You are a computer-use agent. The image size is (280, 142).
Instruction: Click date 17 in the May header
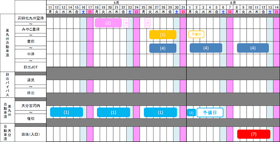(90, 7)
